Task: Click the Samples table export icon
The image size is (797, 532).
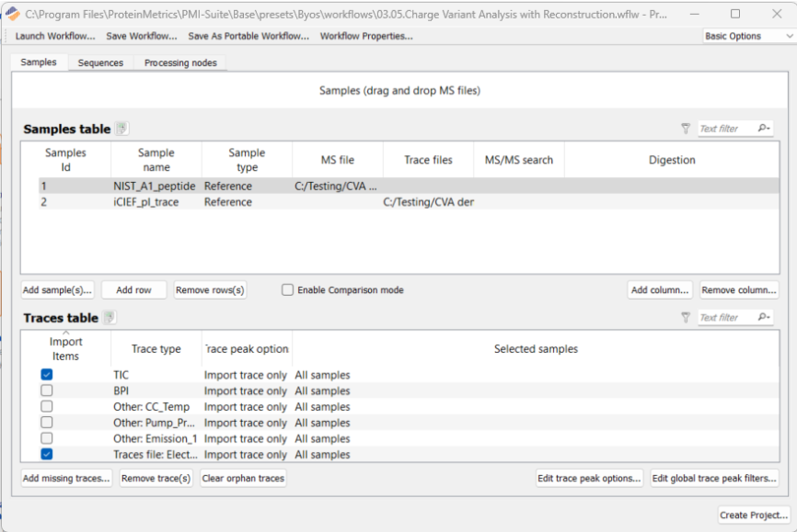Action: (121, 129)
